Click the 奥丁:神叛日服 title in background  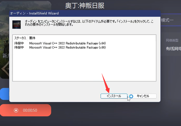(x=85, y=6)
